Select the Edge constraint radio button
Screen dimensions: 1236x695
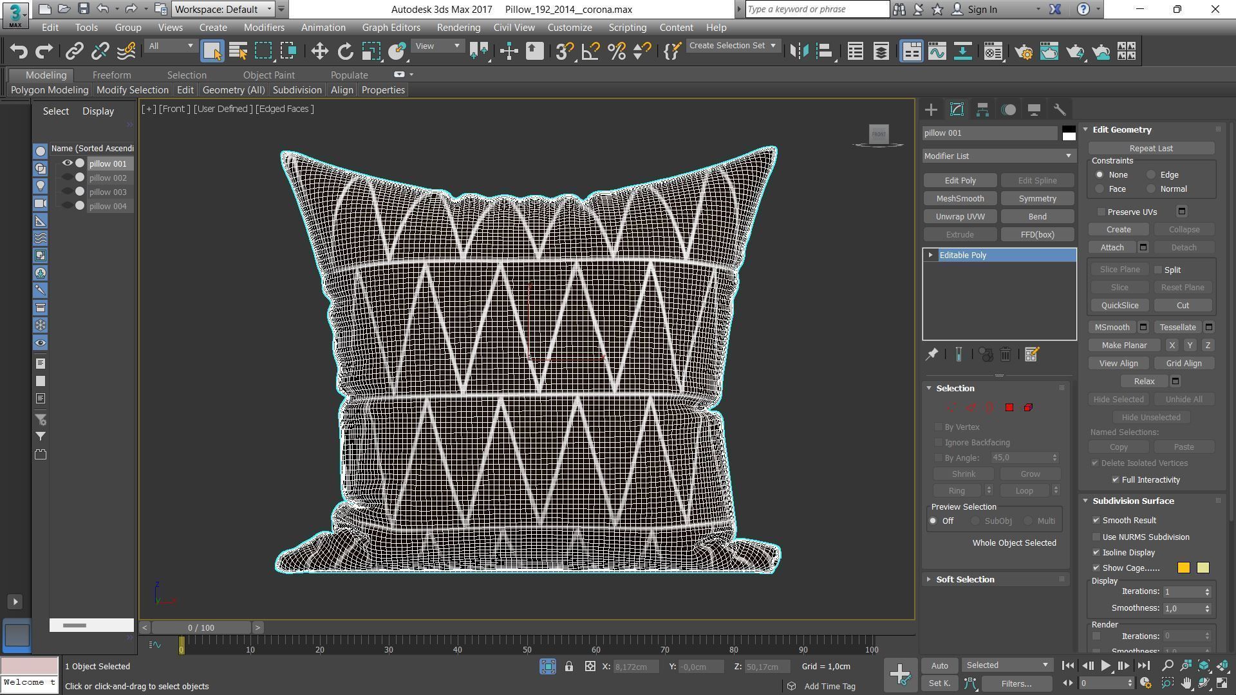coord(1151,175)
